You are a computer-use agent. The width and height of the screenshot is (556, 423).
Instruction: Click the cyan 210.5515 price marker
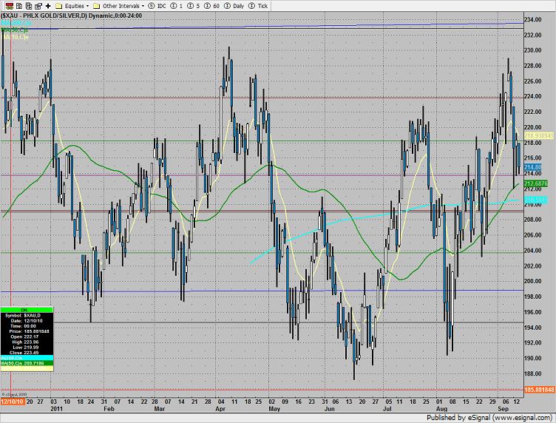tap(536, 200)
